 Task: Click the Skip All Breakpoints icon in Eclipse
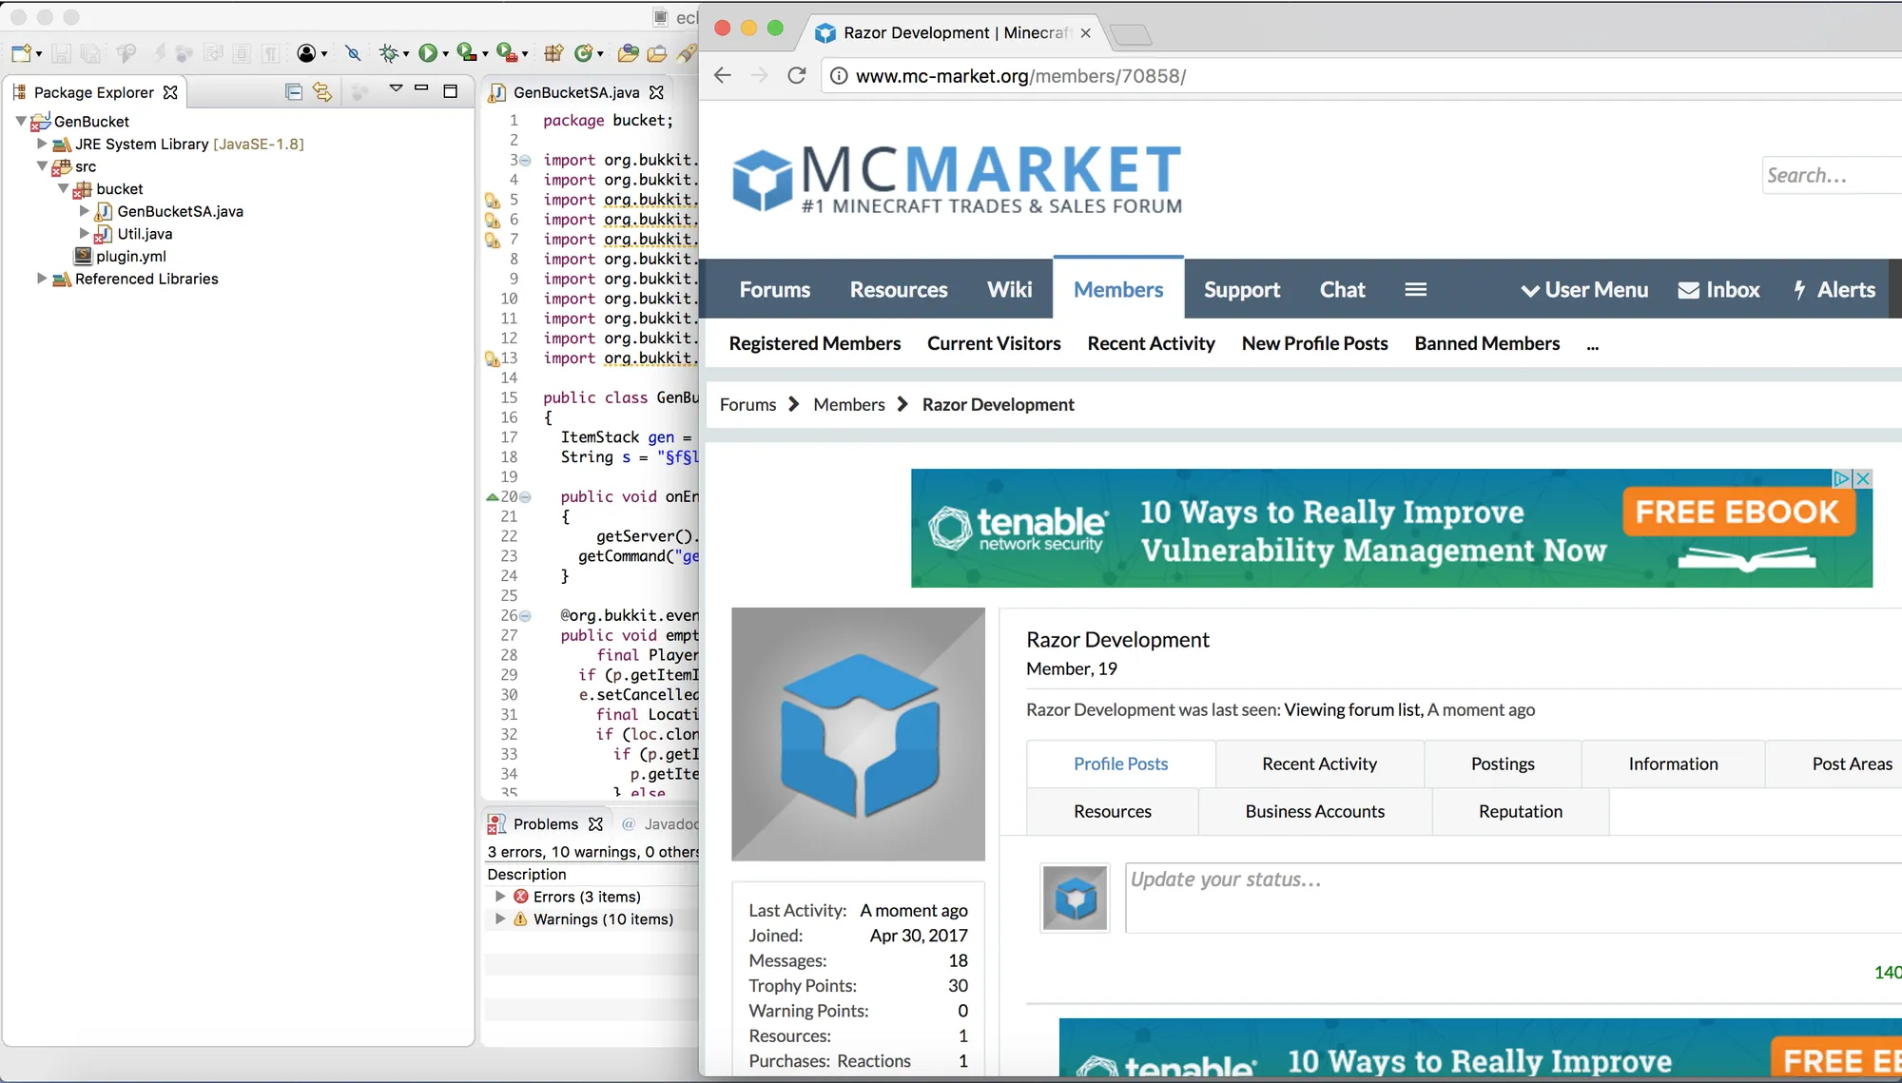353,53
